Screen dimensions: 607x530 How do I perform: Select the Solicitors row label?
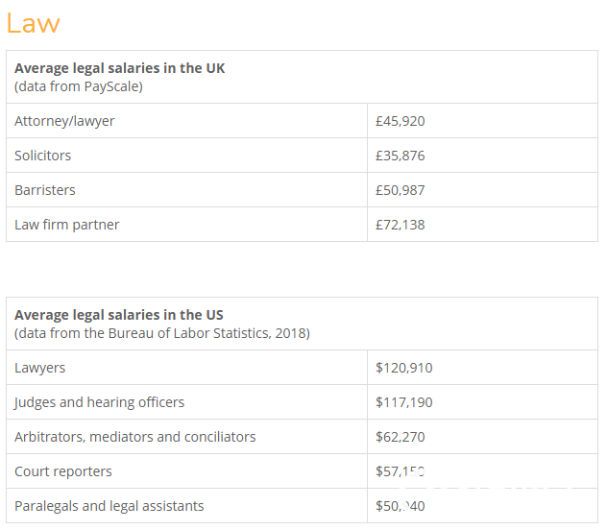tap(43, 156)
